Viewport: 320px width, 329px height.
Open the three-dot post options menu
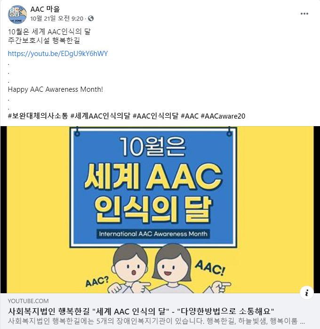[x=304, y=14]
